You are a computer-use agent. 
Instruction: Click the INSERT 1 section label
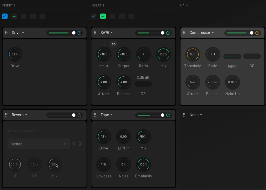[8, 5]
